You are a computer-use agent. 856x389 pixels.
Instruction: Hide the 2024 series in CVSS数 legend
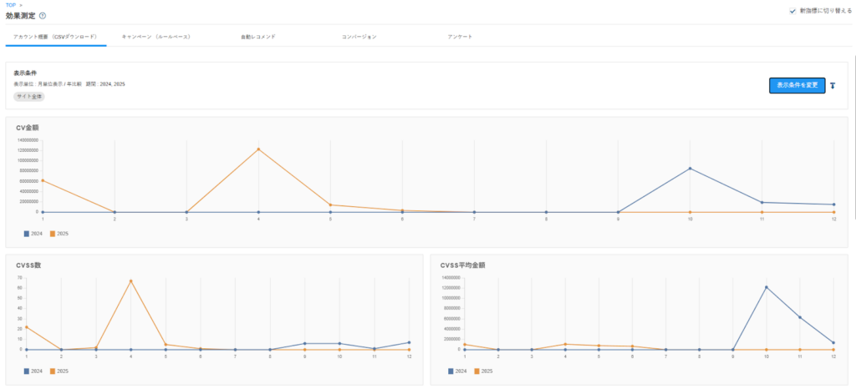[x=36, y=371]
